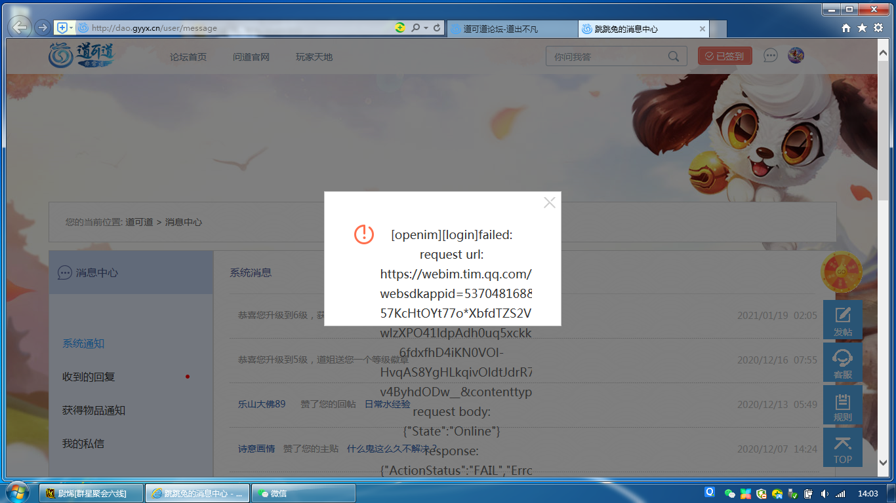The width and height of the screenshot is (896, 503).
Task: Open the Windows Start button
Action: click(x=18, y=493)
